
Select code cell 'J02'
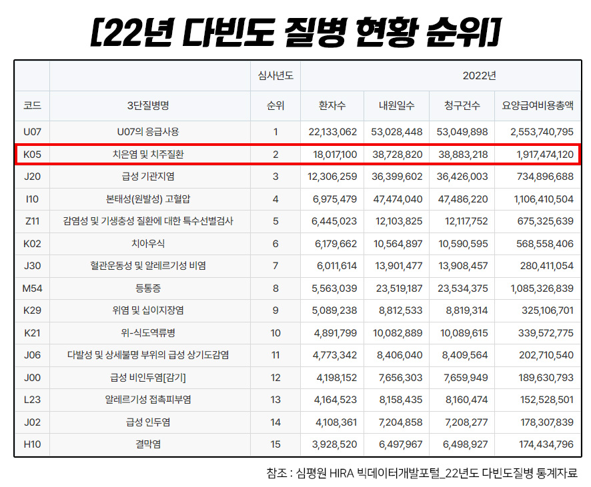[32, 422]
